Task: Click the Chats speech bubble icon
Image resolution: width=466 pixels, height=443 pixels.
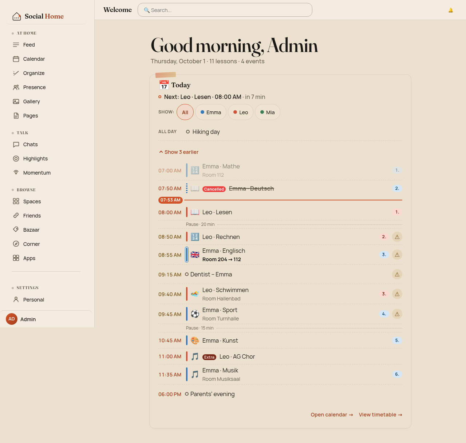Action: coord(16,144)
